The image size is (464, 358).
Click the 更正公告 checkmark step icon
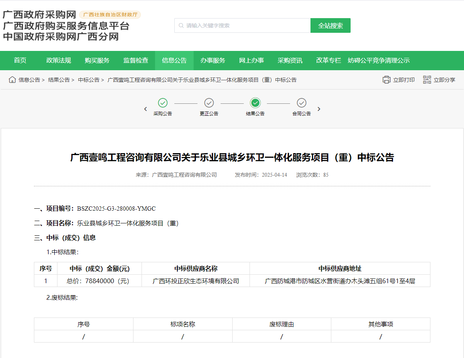[209, 103]
